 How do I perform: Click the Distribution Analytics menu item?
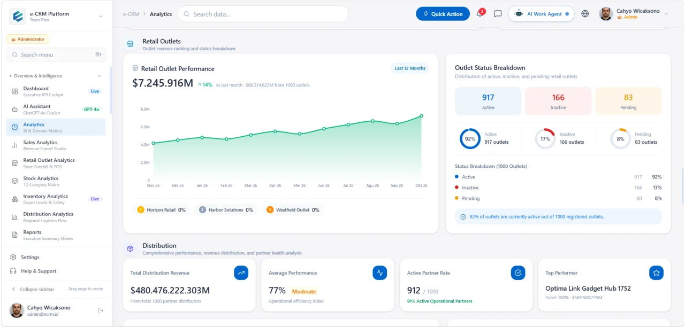56,217
